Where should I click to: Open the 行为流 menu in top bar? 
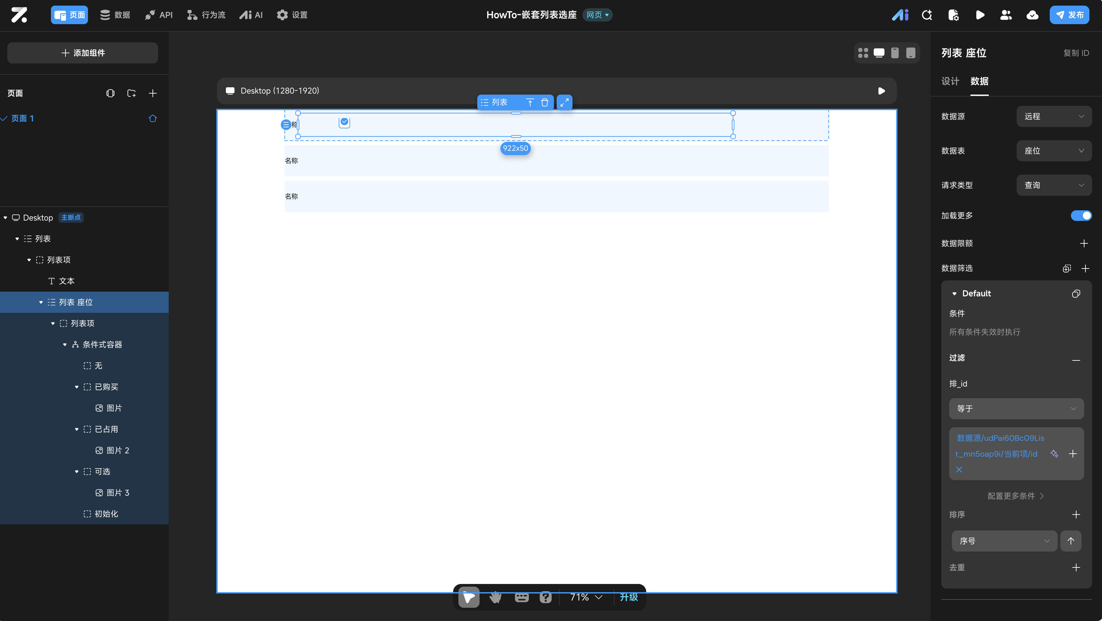[206, 15]
